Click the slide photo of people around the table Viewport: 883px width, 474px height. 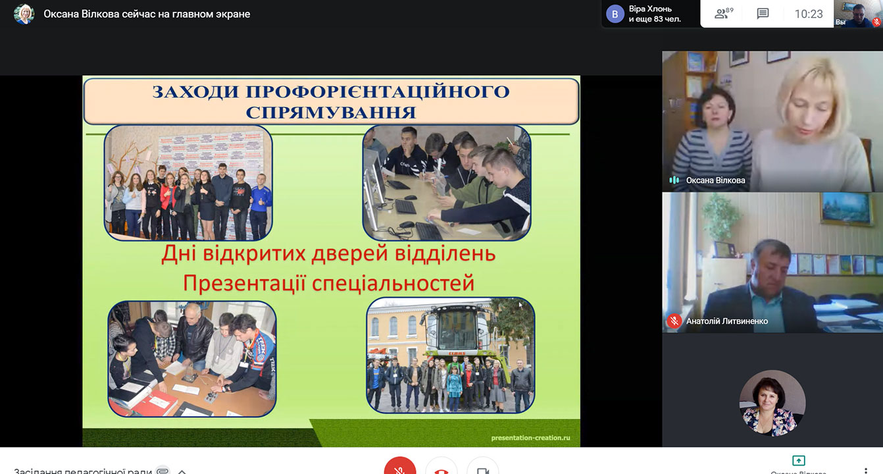pyautogui.click(x=192, y=359)
